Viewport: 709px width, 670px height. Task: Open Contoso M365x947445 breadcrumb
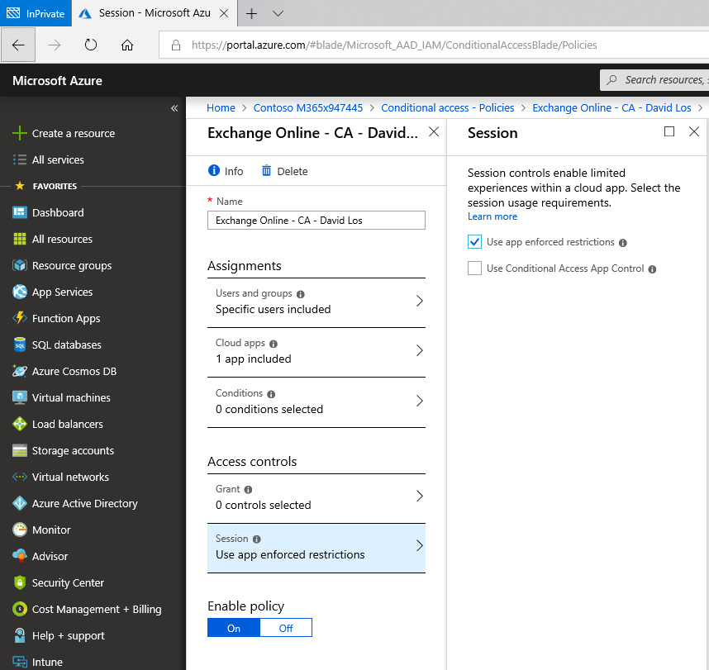point(308,108)
